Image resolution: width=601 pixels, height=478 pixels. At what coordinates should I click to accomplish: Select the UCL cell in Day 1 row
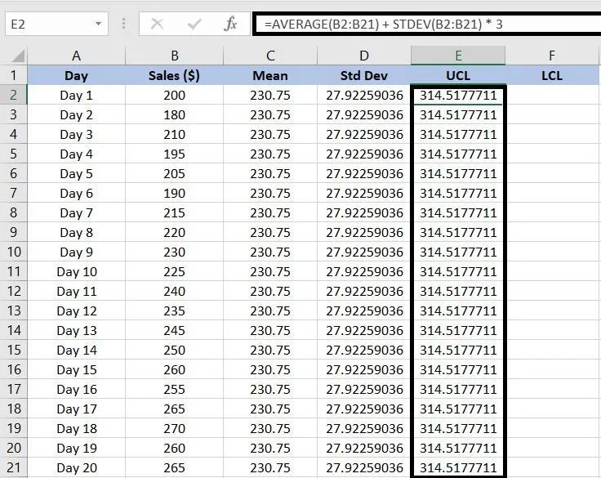[x=458, y=95]
